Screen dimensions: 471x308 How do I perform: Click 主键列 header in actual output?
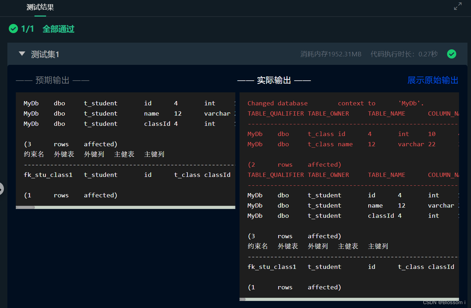coord(378,246)
